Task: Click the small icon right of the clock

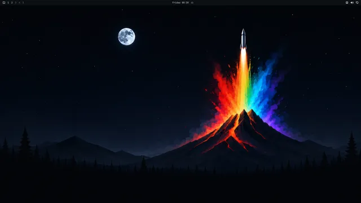Action: click(x=192, y=2)
